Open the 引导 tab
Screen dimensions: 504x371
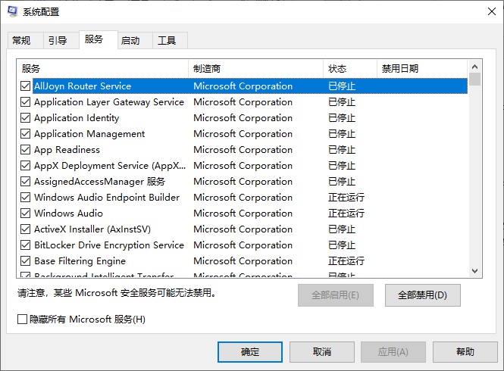[x=58, y=41]
